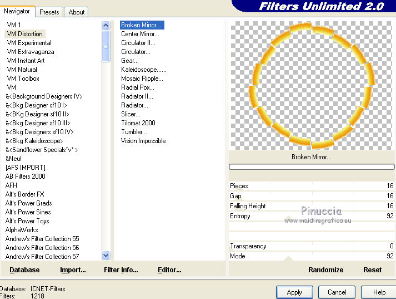
Task: Adjust the Gap slider
Action: [312, 196]
